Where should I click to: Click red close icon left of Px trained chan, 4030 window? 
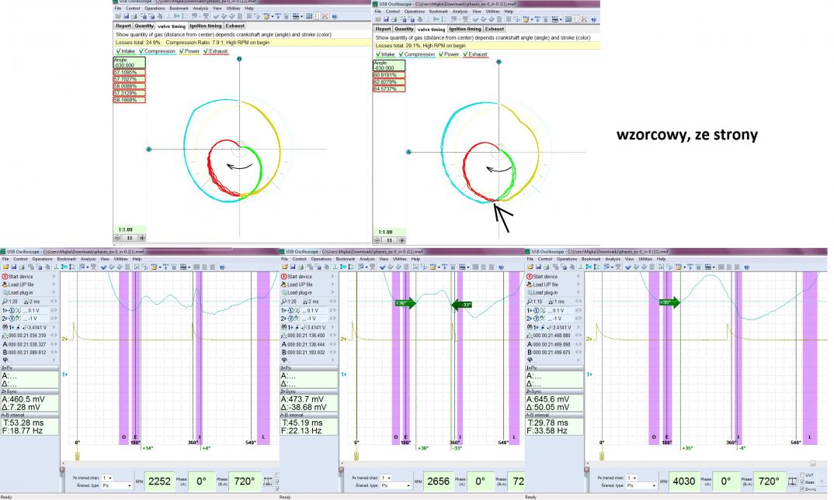[587, 469]
